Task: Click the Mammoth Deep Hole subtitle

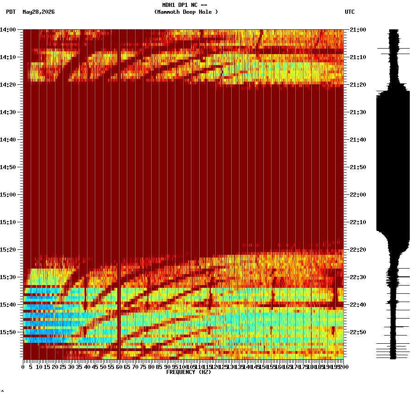Action: 186,12
